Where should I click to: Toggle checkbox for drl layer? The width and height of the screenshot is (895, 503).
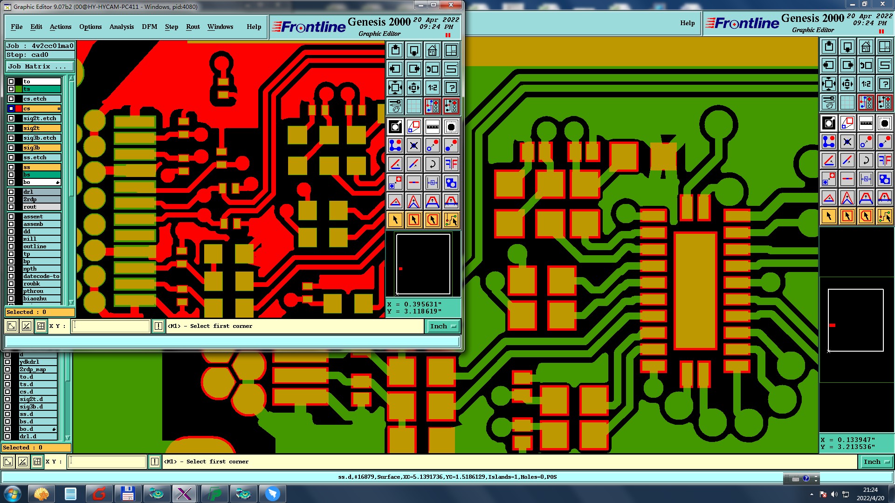click(11, 192)
